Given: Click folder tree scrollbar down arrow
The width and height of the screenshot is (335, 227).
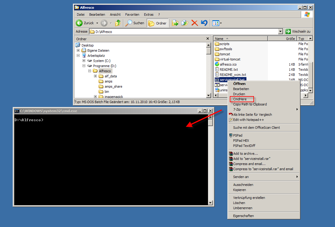Looking at the screenshot, I should [x=209, y=96].
